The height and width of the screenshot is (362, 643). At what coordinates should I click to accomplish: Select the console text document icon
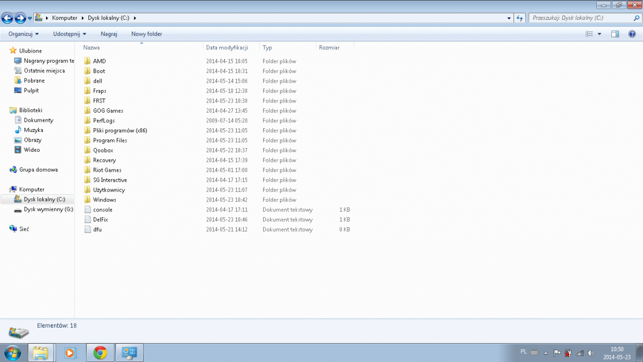[x=88, y=210]
